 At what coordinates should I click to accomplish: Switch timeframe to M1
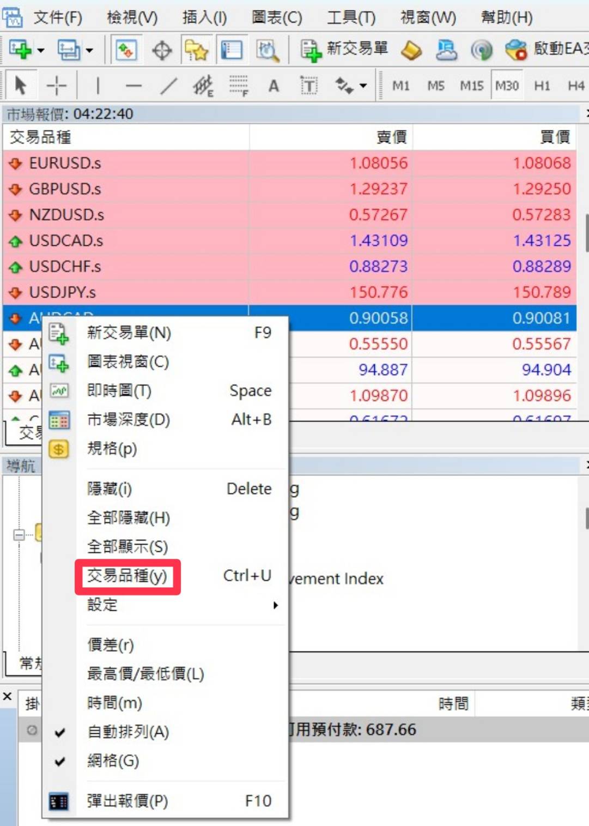coord(401,86)
